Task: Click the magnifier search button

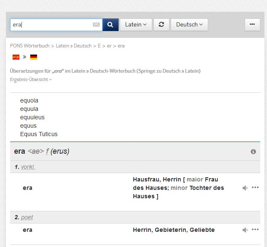Action: (110, 25)
